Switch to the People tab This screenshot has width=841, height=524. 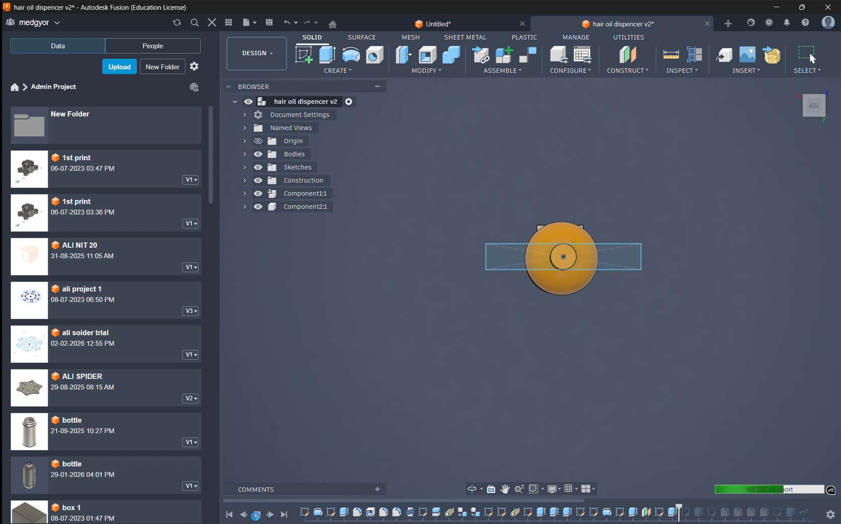click(x=153, y=46)
